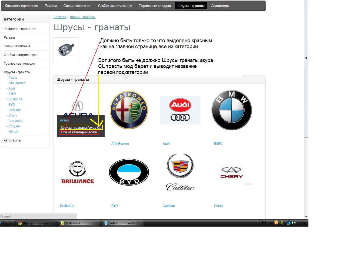346x277 pixels.
Task: Click the Audi brand logo
Action: click(x=180, y=110)
